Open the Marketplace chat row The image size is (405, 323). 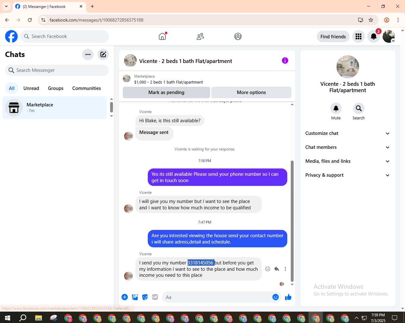[55, 108]
